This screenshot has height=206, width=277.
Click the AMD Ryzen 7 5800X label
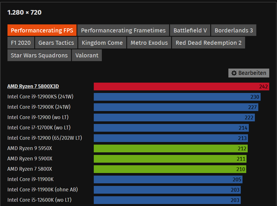(x=30, y=169)
